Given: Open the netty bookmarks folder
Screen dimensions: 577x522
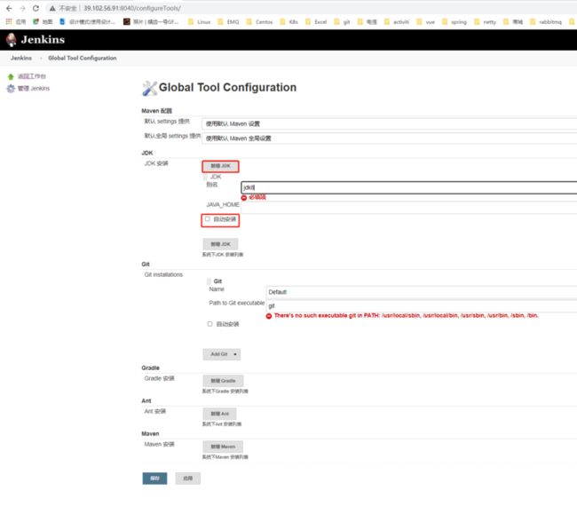Looking at the screenshot, I should (x=485, y=21).
